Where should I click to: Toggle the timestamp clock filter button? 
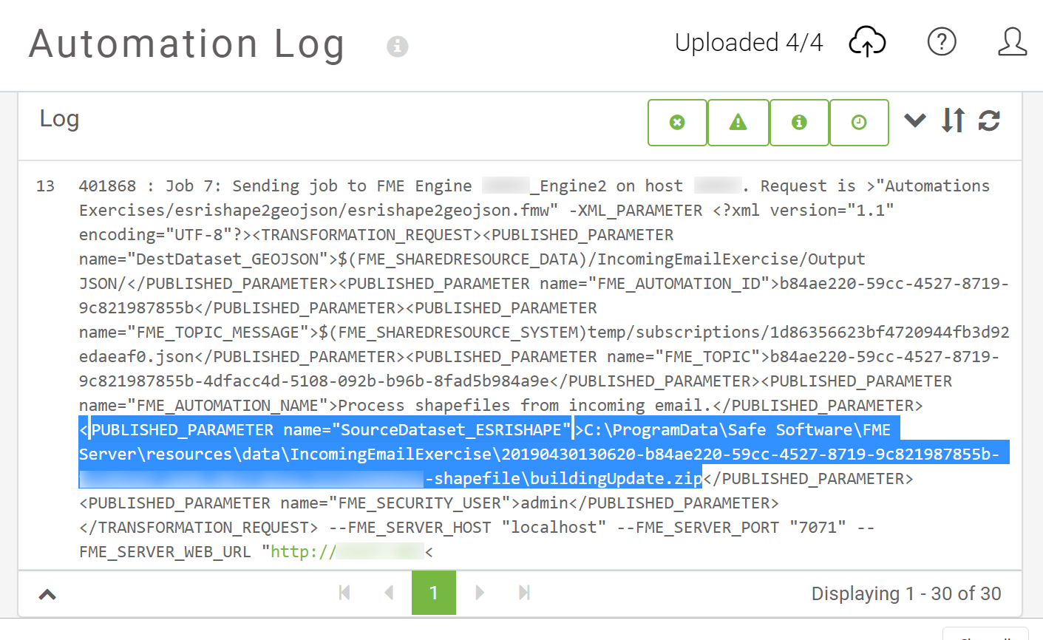859,123
